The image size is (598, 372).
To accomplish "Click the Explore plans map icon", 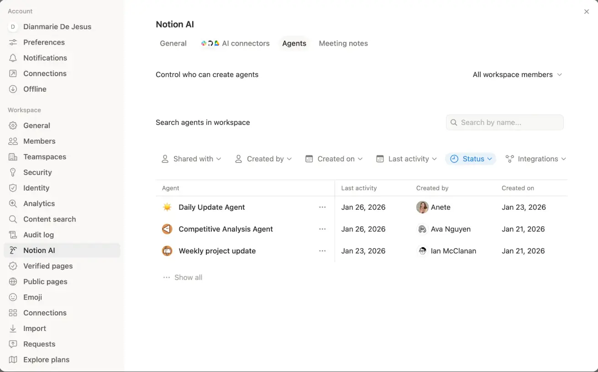I will [13, 360].
